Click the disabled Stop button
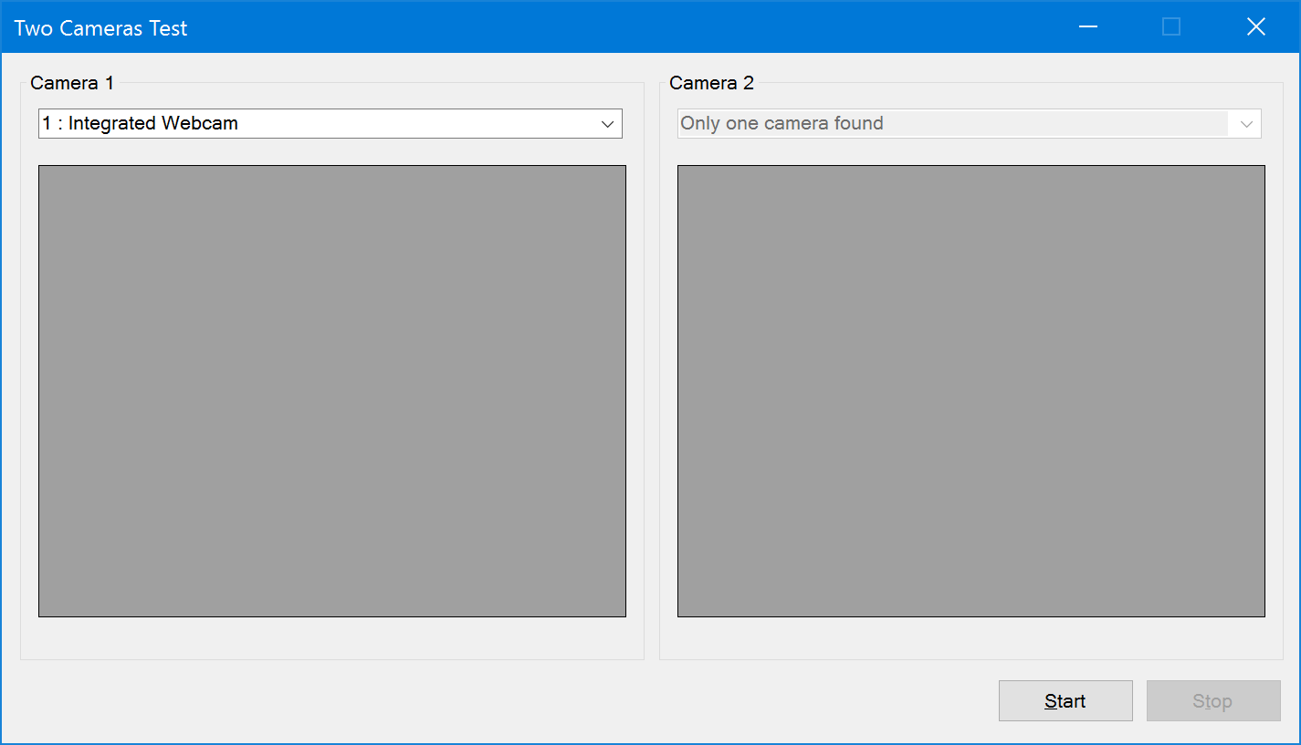 coord(1212,700)
